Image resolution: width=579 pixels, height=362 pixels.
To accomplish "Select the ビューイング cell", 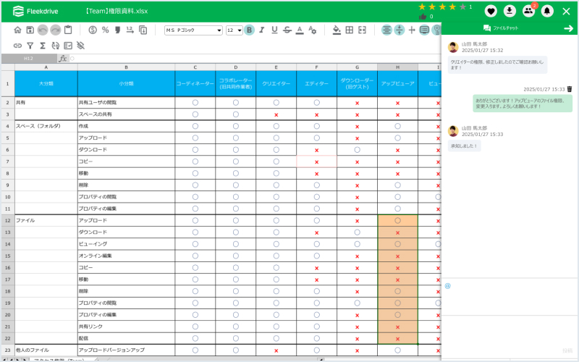I will [x=126, y=244].
